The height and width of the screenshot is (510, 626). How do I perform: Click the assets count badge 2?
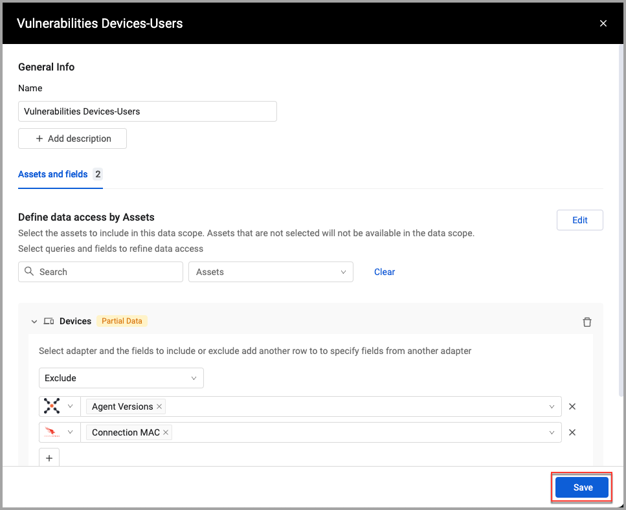click(98, 174)
